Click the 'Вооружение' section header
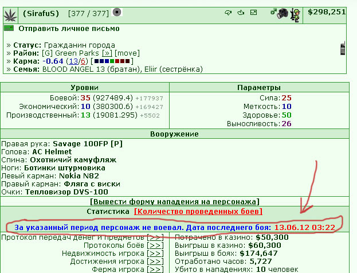 (174, 134)
